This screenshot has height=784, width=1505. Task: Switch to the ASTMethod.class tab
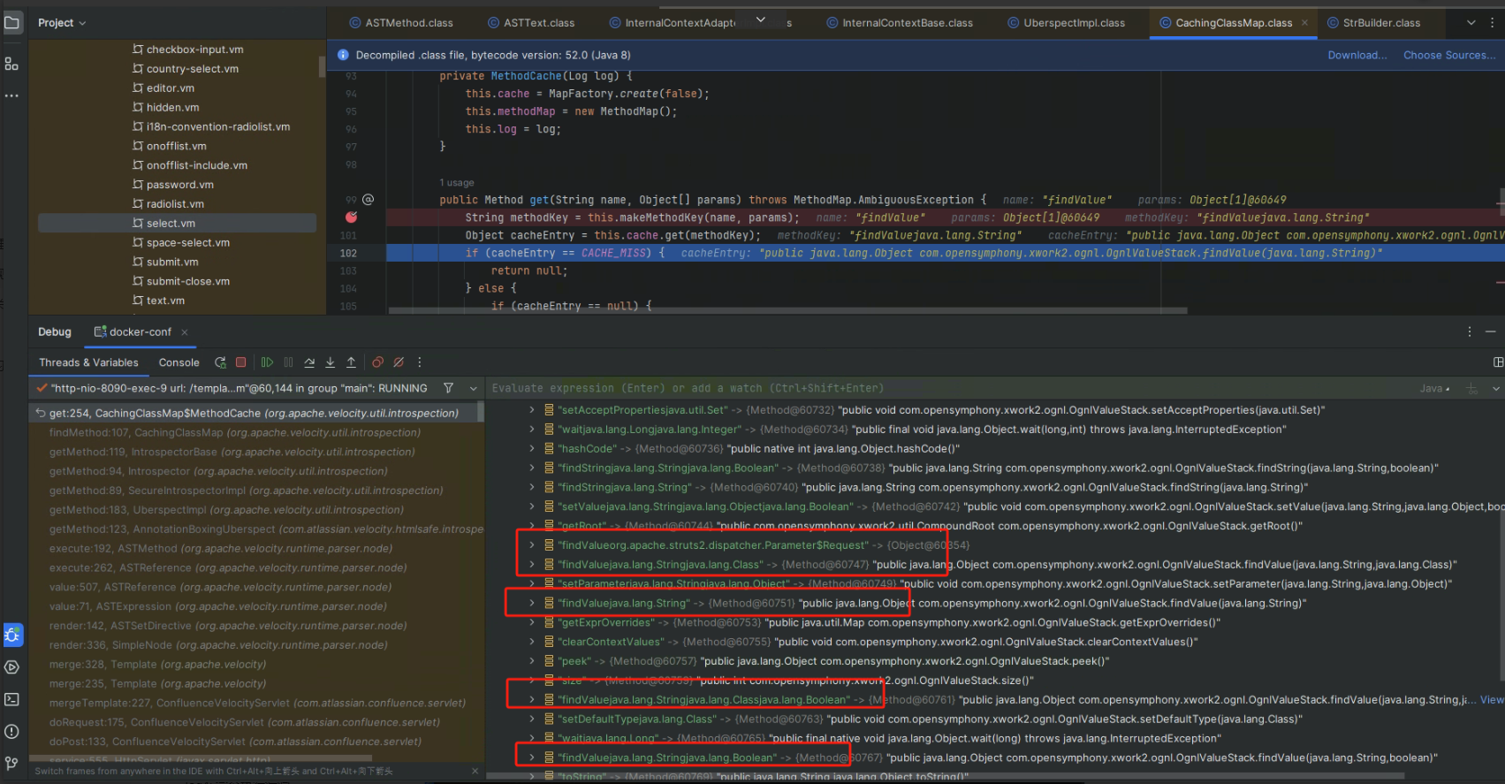[x=400, y=23]
